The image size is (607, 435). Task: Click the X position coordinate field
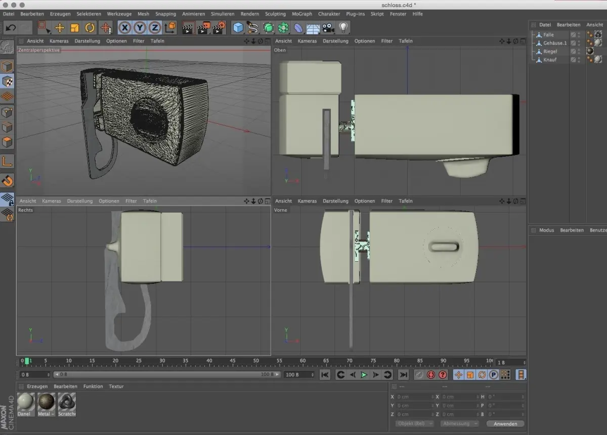point(415,397)
